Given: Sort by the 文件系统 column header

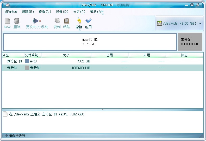Looking at the screenshot, I should (x=33, y=55).
